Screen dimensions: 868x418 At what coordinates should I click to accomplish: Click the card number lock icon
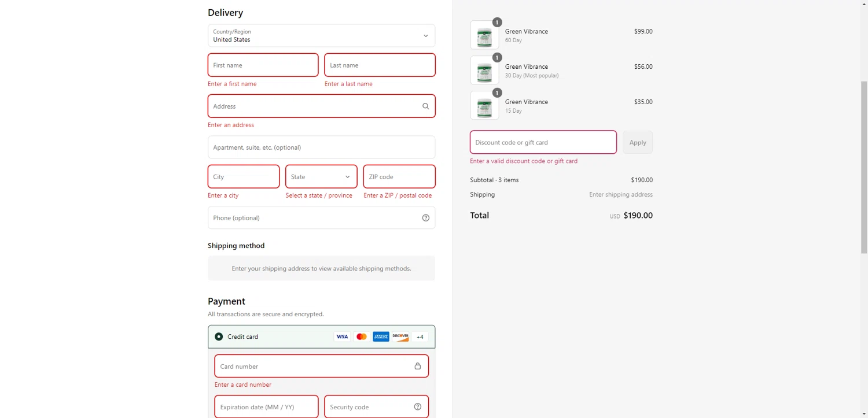(x=418, y=366)
